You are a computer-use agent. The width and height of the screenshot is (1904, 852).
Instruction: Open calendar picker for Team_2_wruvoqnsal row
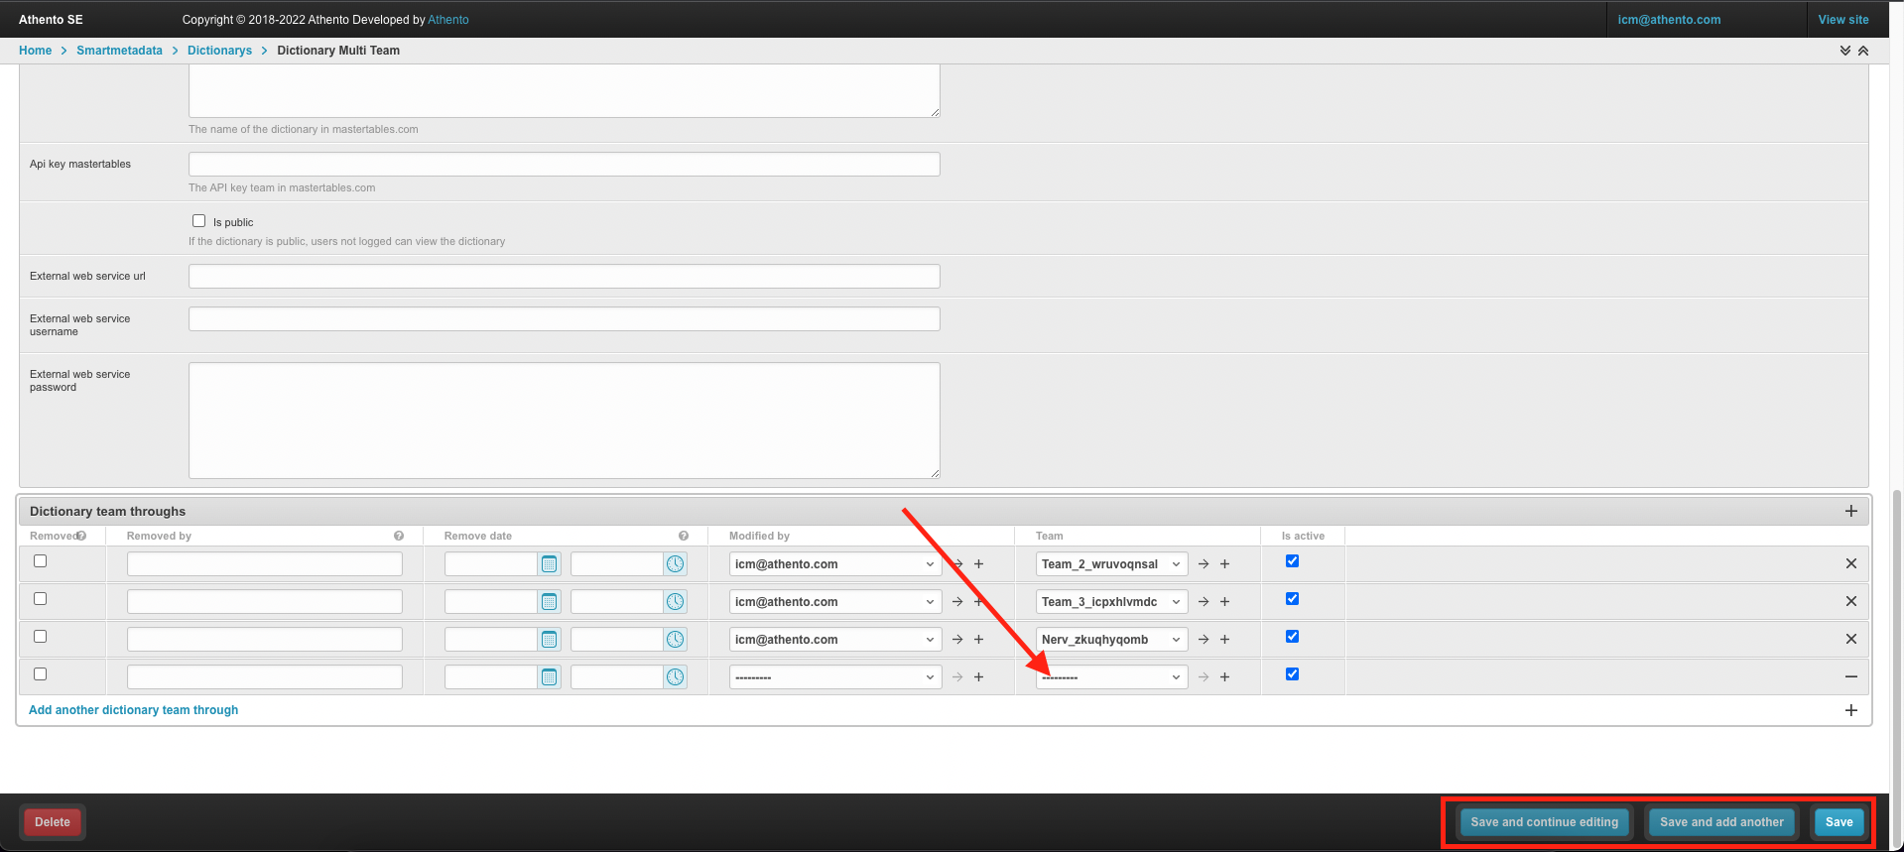[x=549, y=564]
